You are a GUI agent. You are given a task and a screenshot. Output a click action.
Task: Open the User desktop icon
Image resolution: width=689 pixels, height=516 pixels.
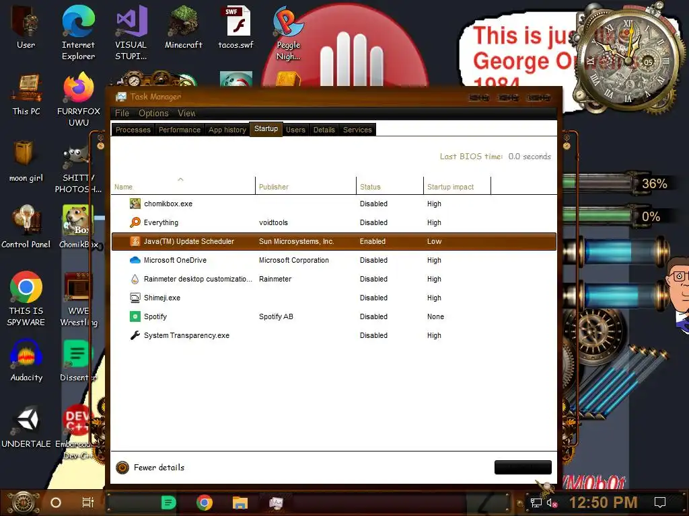coord(26,21)
